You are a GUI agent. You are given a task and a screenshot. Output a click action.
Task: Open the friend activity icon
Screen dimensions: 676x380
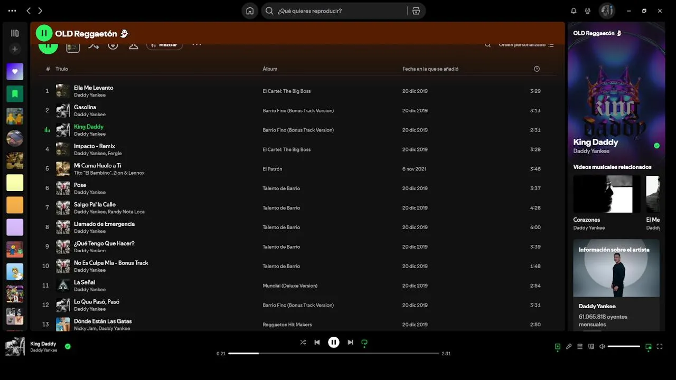[587, 11]
